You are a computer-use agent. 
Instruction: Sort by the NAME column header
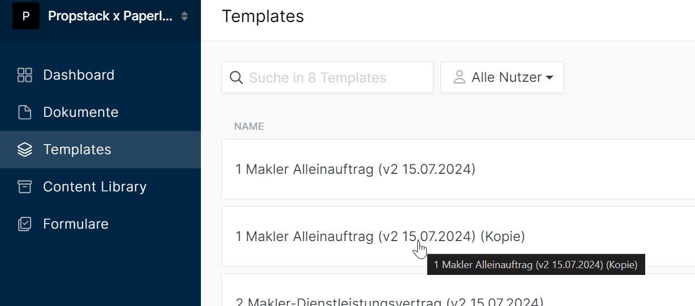pos(249,126)
